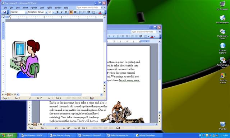
Task: Open Toolbar Options at Document1 toolbar end
Action: (x=105, y=13)
